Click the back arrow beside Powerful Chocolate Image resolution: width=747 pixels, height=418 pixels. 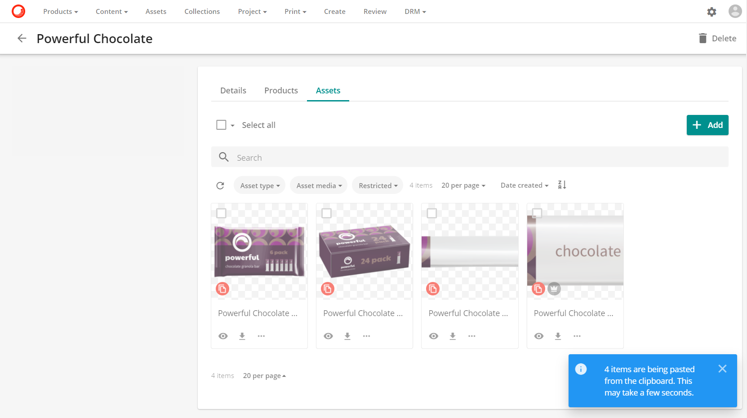click(x=22, y=39)
